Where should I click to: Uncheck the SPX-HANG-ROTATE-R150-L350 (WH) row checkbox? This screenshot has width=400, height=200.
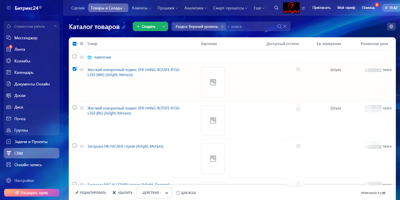tap(74, 69)
